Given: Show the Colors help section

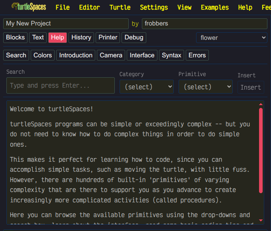Looking at the screenshot, I should point(43,55).
